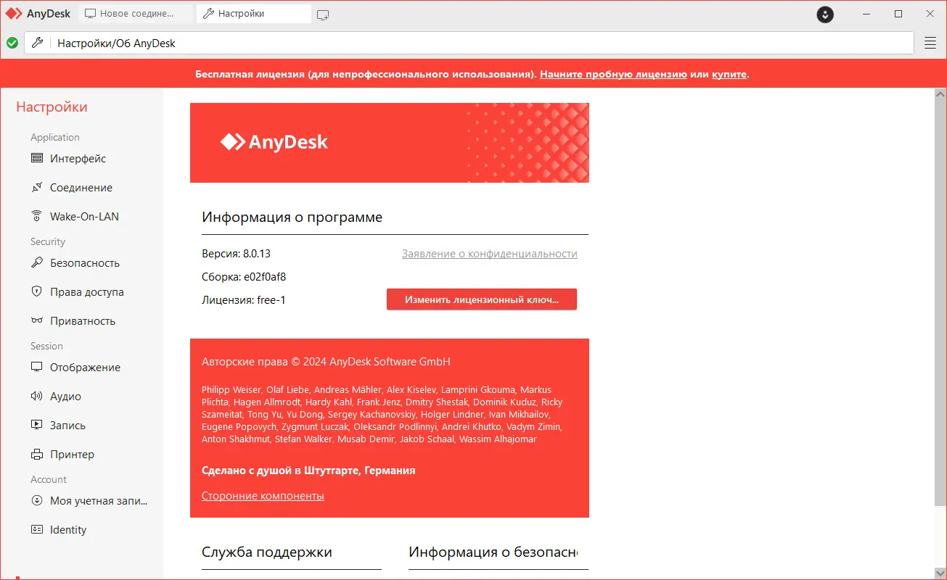Viewport: 947px width, 580px height.
Task: Click the dark round download arrow icon
Action: [x=824, y=14]
